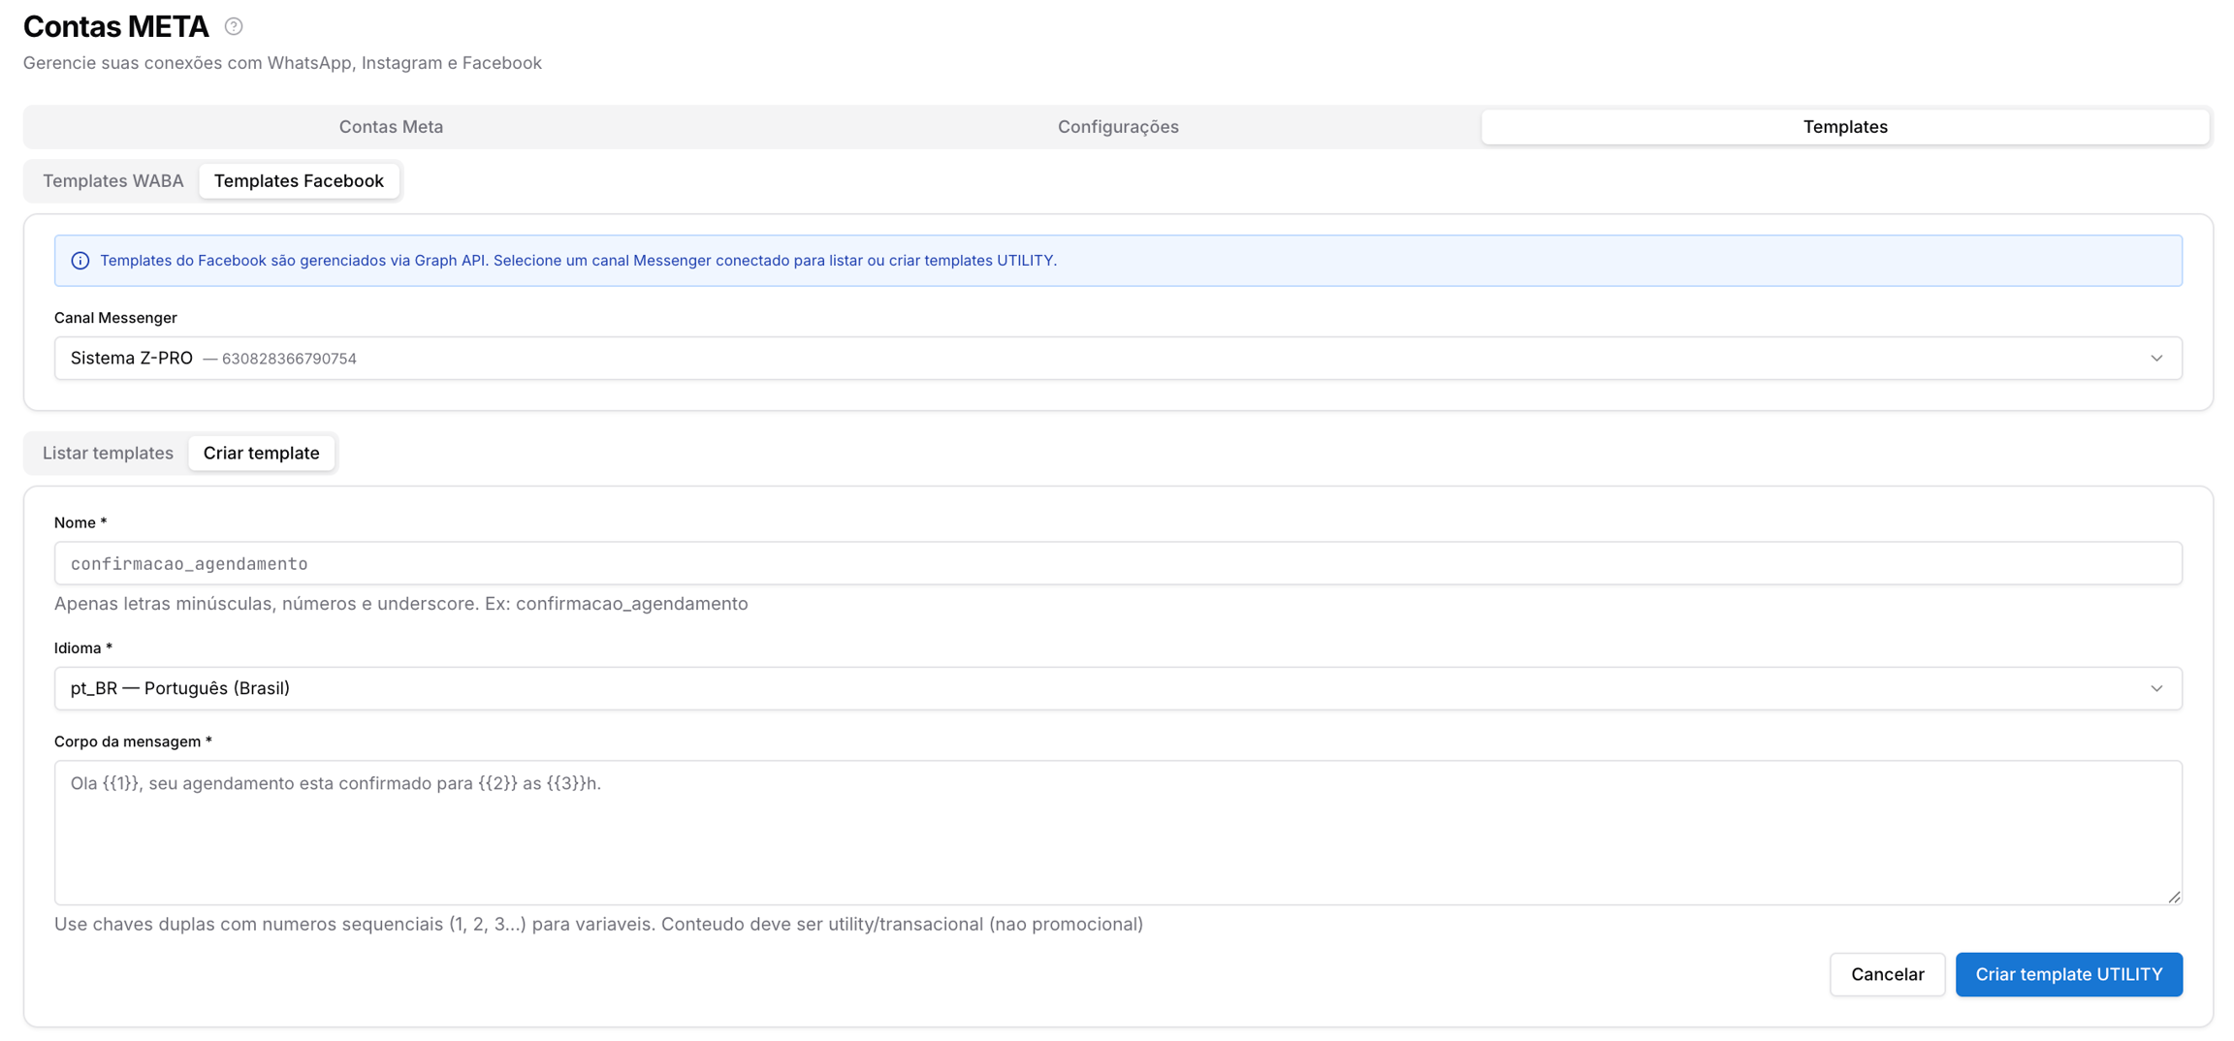Switch to Templates WABA sub-tab
2234x1041 pixels.
113,181
